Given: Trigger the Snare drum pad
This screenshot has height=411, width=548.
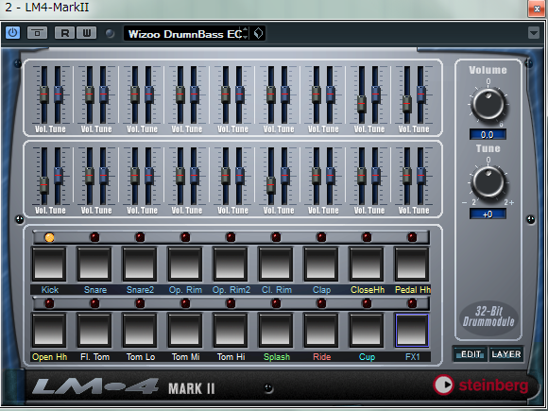Looking at the screenshot, I should [94, 265].
